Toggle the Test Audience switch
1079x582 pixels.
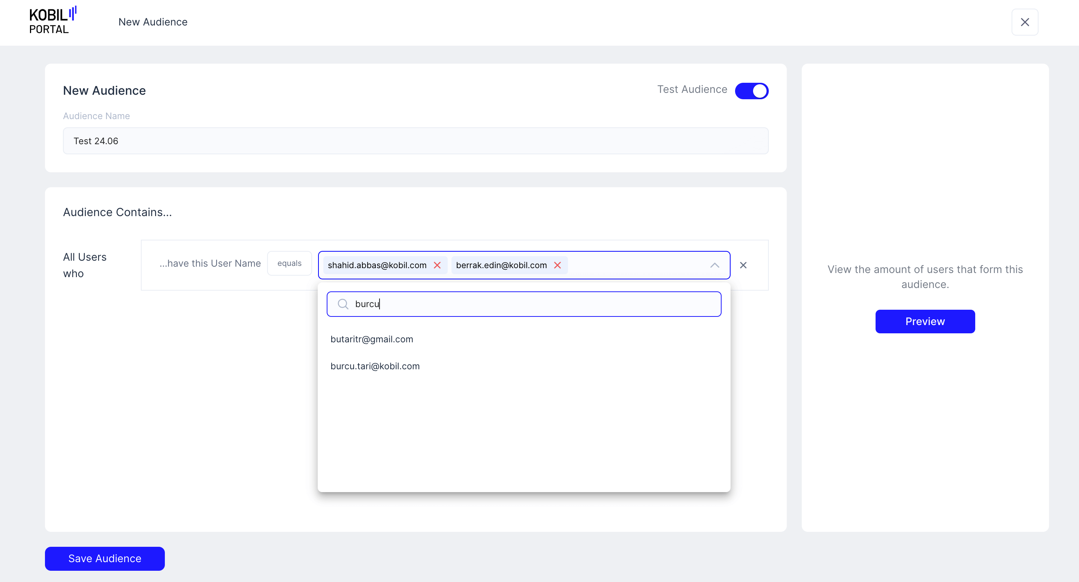coord(752,91)
